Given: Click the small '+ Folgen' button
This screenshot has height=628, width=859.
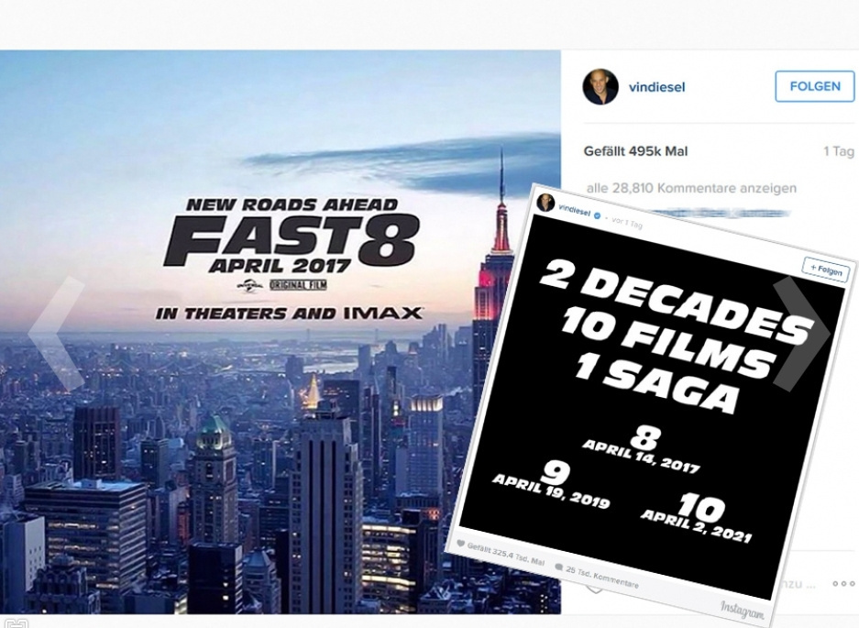Looking at the screenshot, I should tap(826, 270).
